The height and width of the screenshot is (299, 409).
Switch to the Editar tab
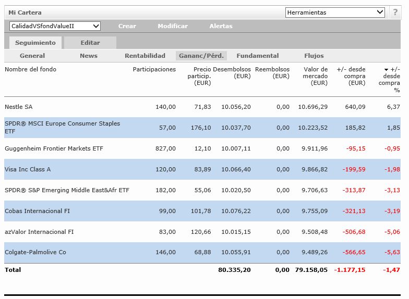[90, 43]
